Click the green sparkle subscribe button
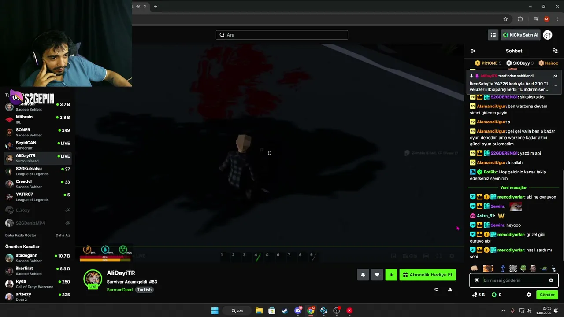The width and height of the screenshot is (564, 317). coord(391,275)
